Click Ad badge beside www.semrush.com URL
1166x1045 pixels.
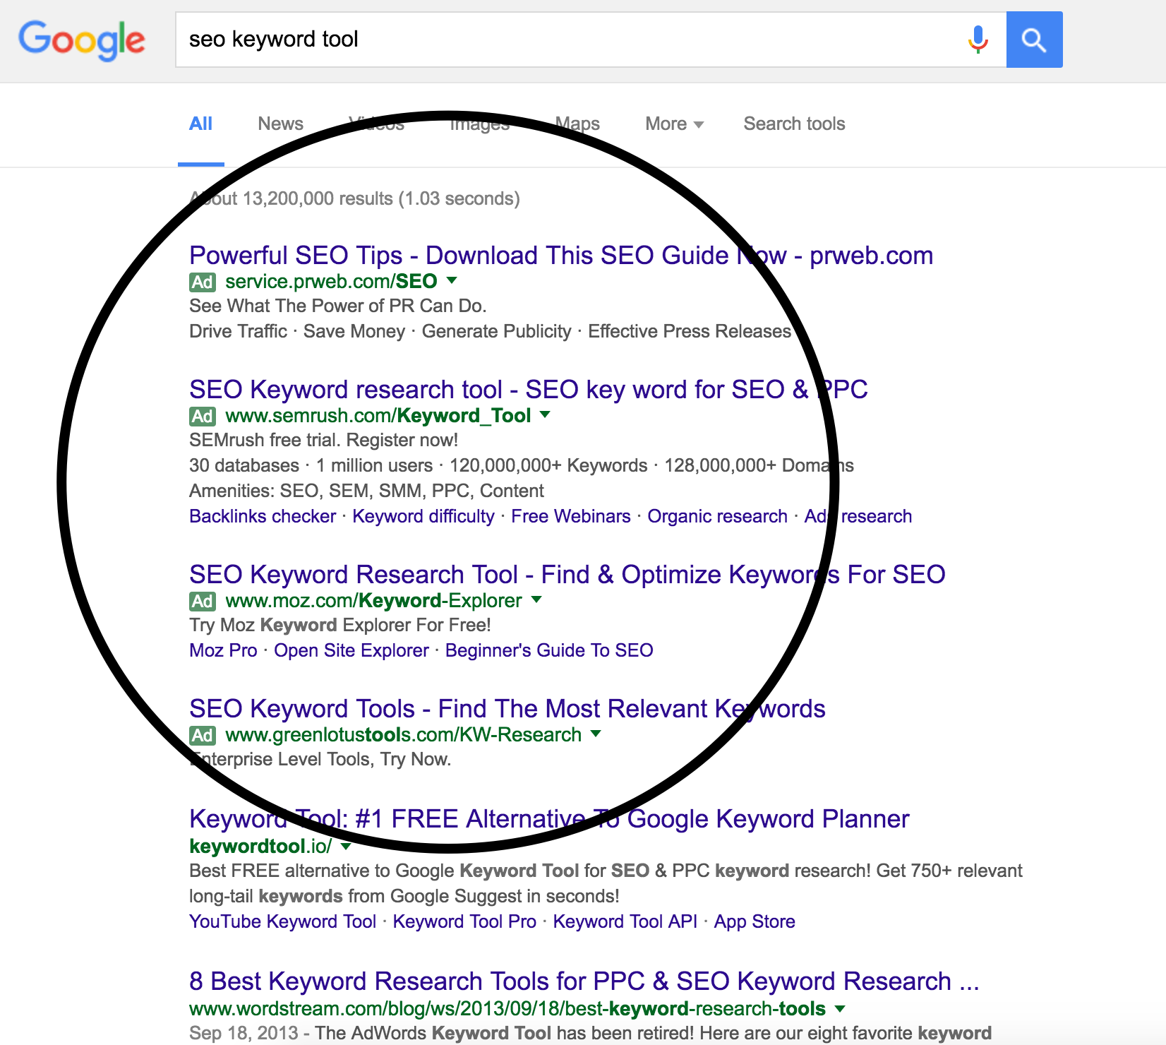point(203,416)
